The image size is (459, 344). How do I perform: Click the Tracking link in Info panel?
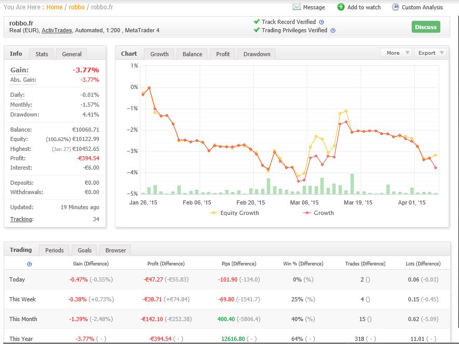(22, 219)
